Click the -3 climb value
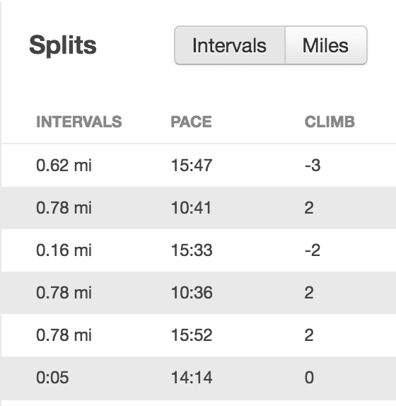Screen dimensions: 396x406 pyautogui.click(x=313, y=166)
